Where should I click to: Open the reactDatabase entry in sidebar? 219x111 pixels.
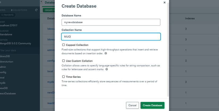[x=8, y=93]
